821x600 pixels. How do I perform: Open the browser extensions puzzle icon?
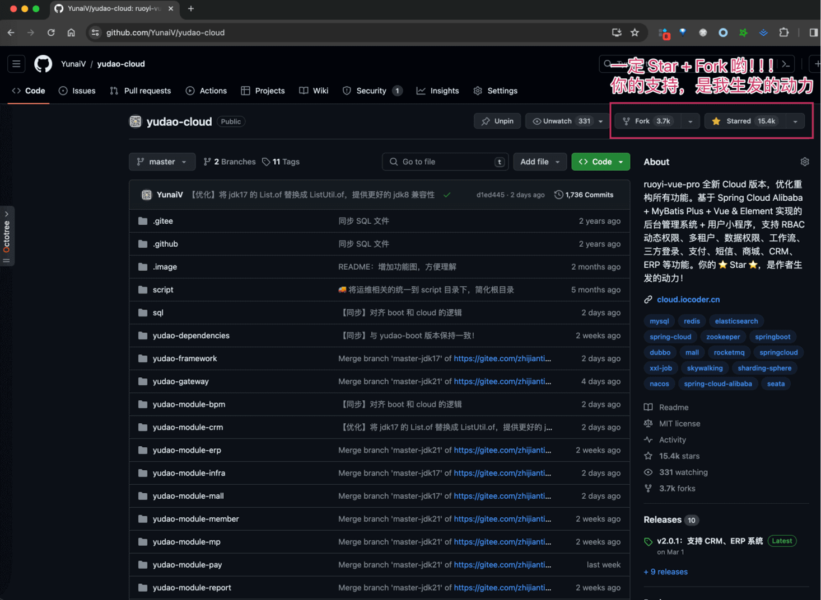click(783, 32)
